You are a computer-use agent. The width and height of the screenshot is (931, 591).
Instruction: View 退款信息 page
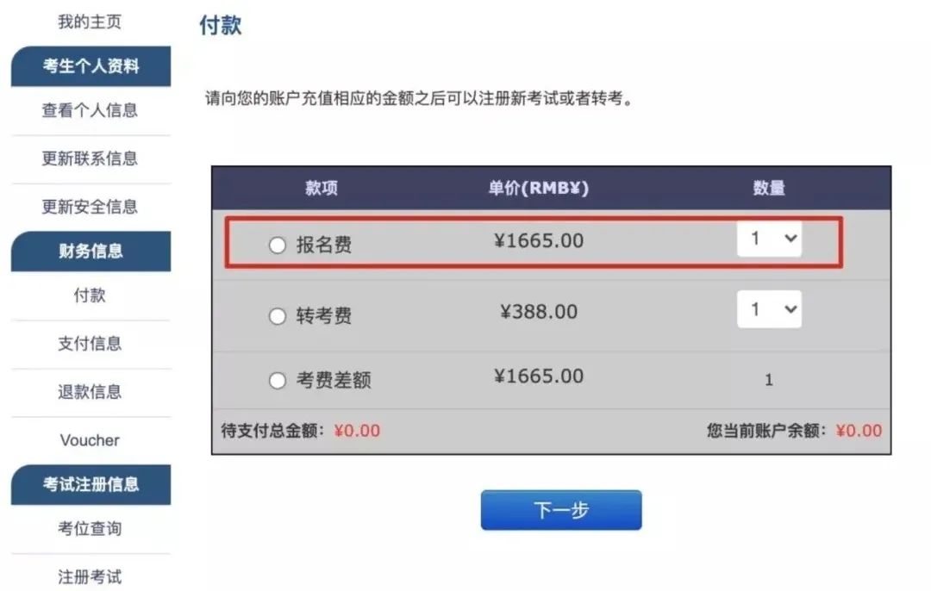pos(90,392)
